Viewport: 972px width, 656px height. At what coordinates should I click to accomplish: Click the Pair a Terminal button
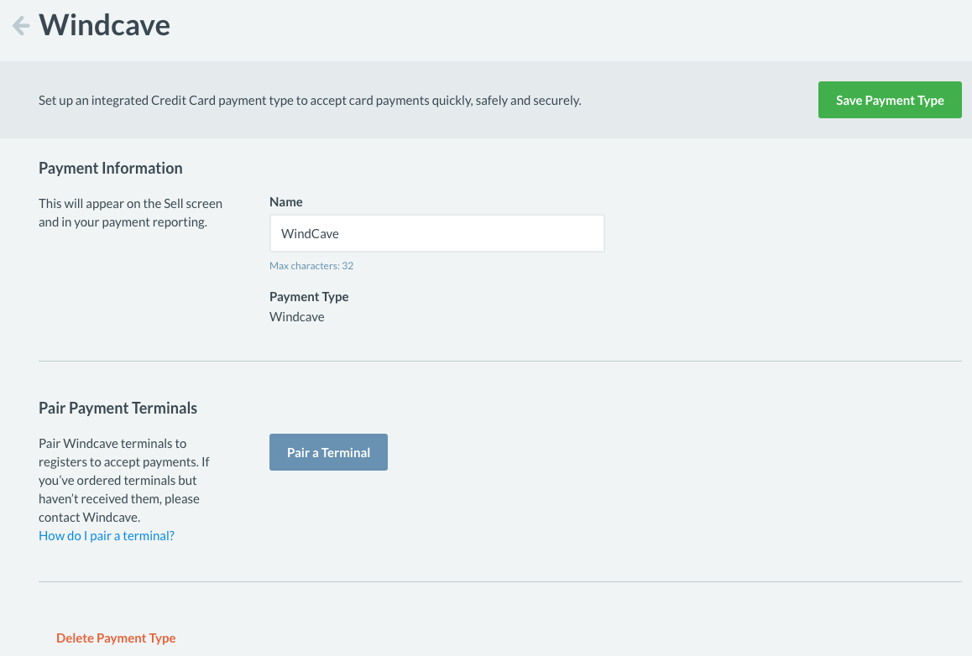pos(328,452)
